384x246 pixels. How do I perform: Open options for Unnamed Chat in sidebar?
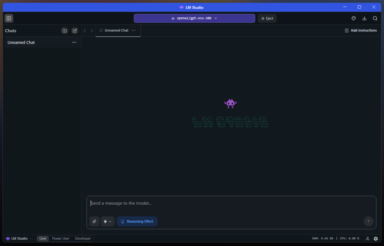point(74,43)
